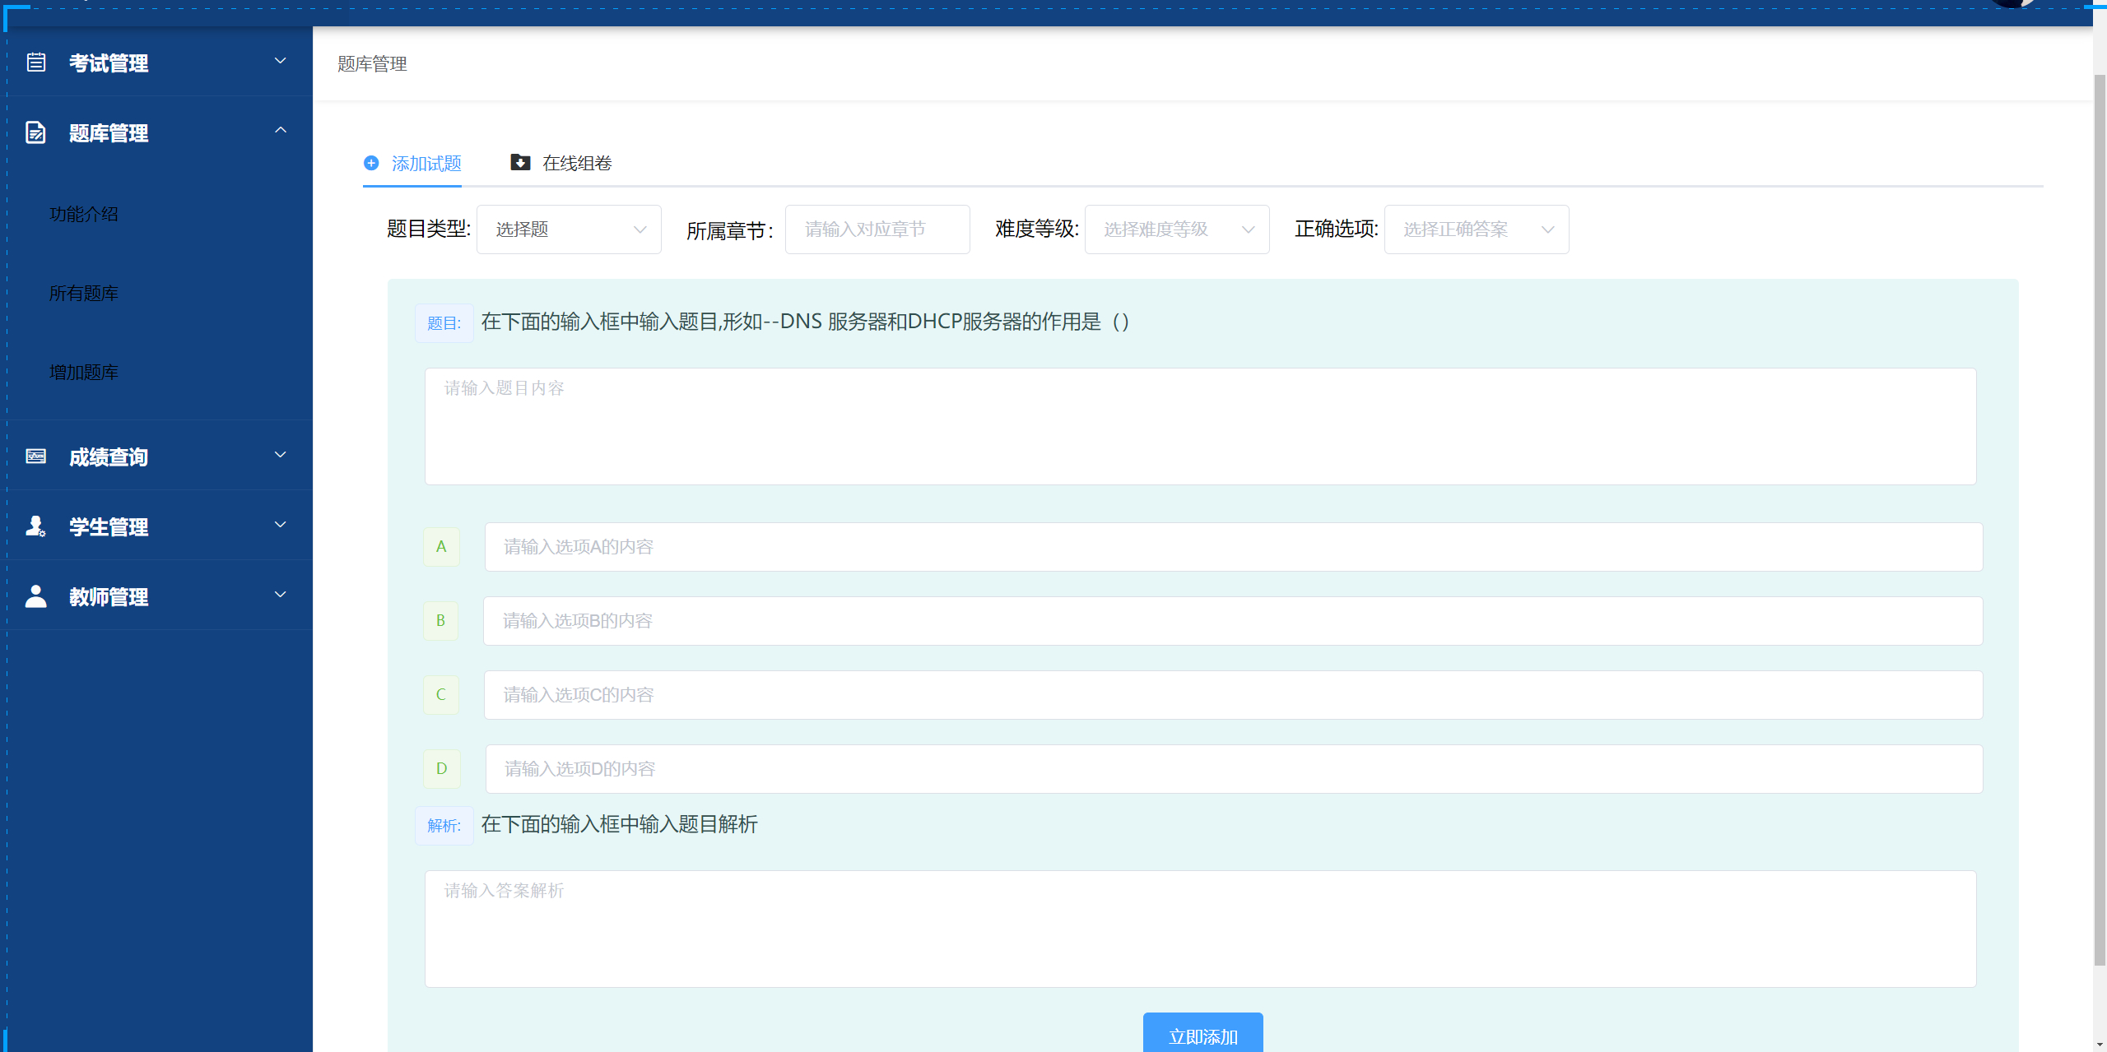Click the student management user icon

click(x=36, y=526)
